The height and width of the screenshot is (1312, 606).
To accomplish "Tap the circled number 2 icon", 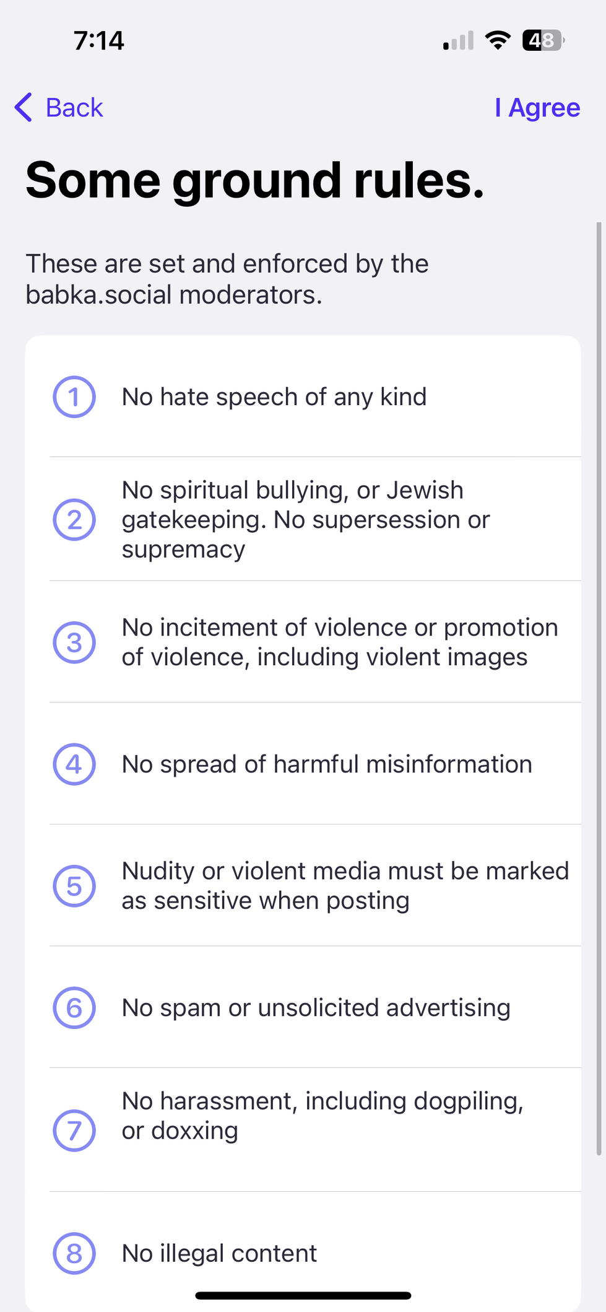I will tap(74, 520).
